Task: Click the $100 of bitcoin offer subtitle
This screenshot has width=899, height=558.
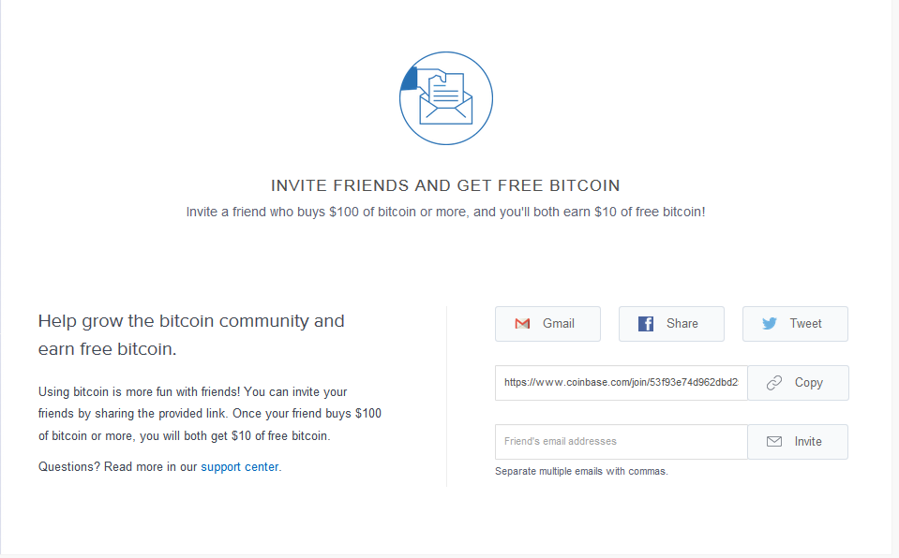Action: pos(445,212)
